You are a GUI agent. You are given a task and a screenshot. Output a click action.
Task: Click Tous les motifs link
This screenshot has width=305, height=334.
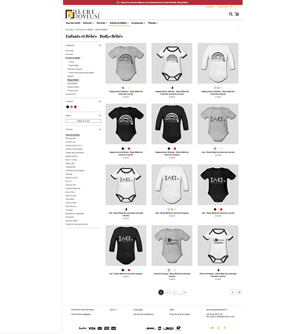tap(73, 23)
